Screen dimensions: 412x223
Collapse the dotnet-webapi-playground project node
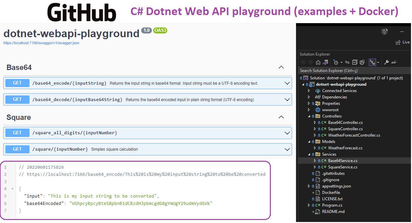point(303,84)
